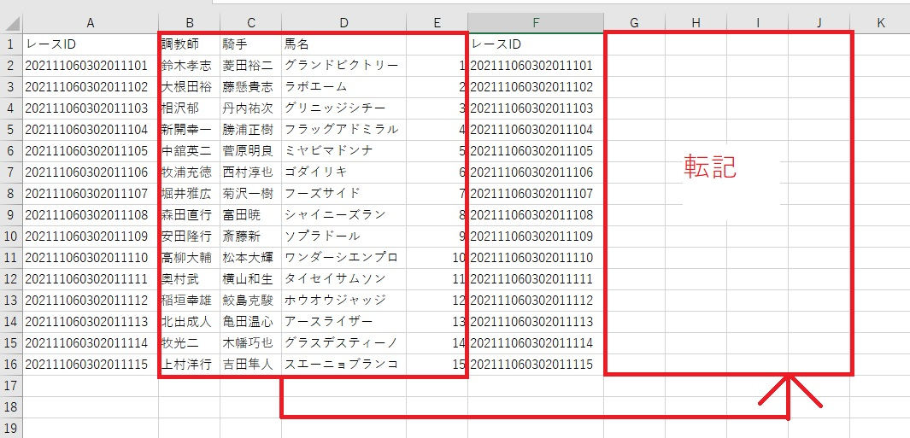Select horse name シャイニーズラン
Viewport: 910px width, 438px height.
coord(344,214)
